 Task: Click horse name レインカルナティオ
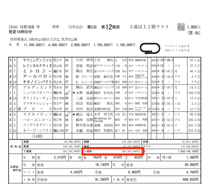tap(37, 65)
